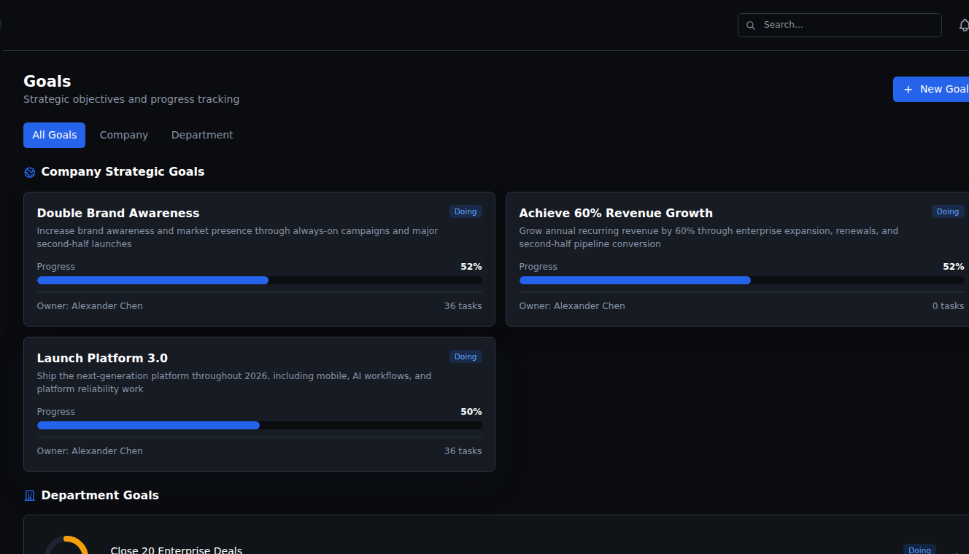Click "36 tasks" on the Launch Platform 3.0 card
The height and width of the screenshot is (554, 969).
[463, 451]
